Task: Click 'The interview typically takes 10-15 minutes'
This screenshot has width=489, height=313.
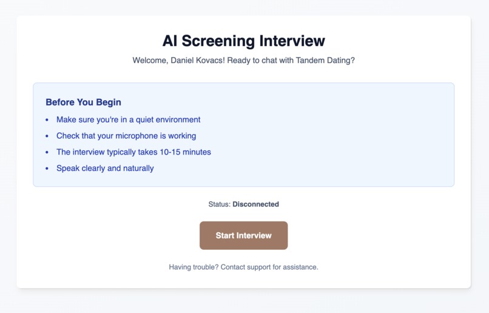Action: click(x=133, y=152)
